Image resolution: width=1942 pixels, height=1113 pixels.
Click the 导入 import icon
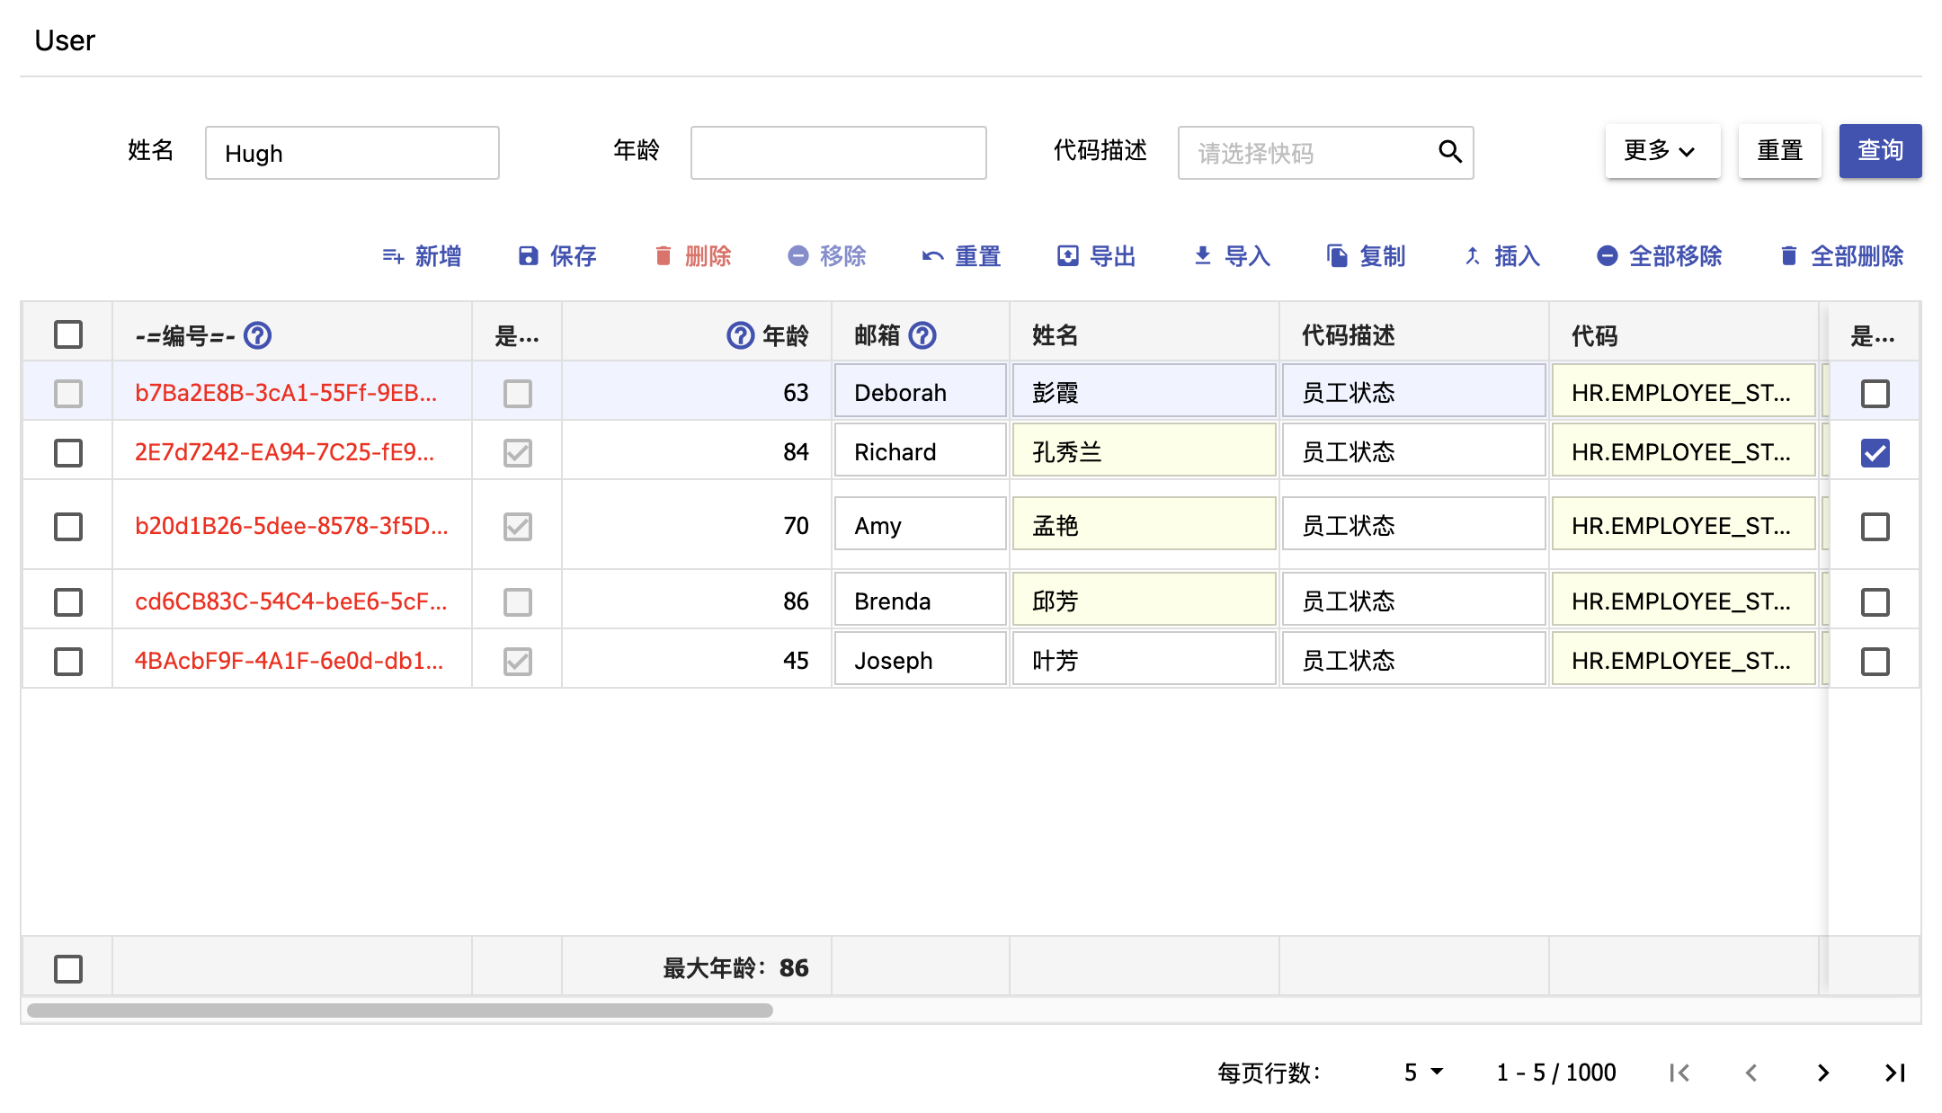pos(1201,256)
